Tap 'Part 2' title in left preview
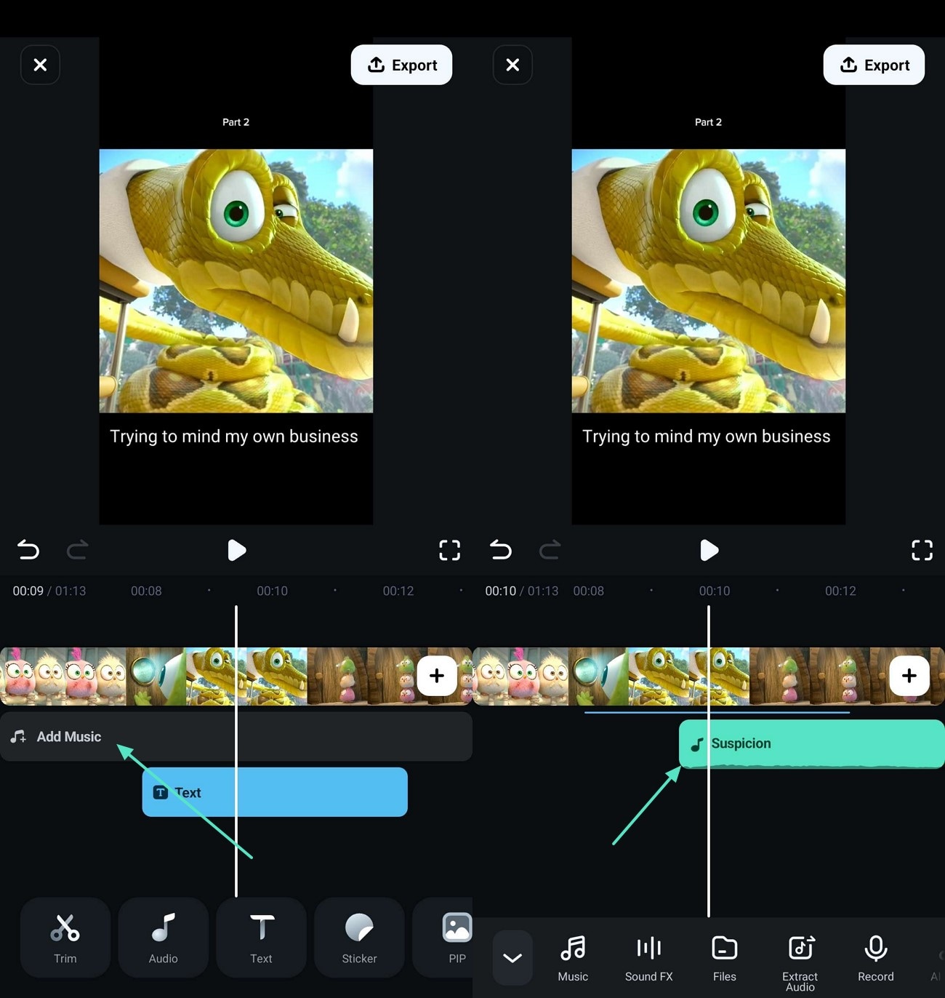945x998 pixels. (x=236, y=122)
